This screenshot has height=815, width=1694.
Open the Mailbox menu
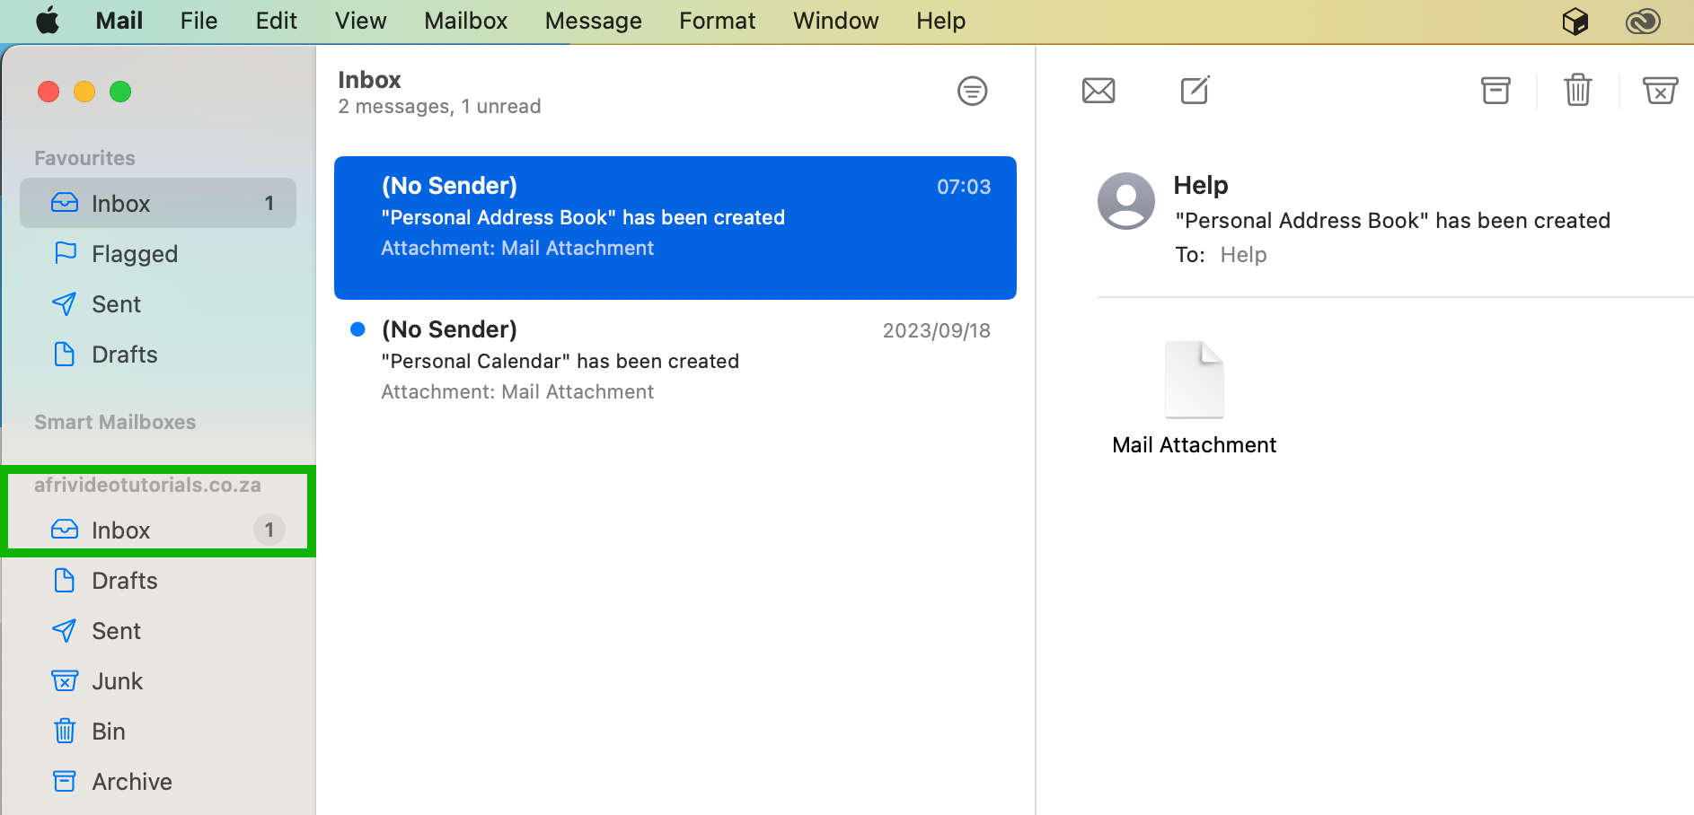click(465, 21)
